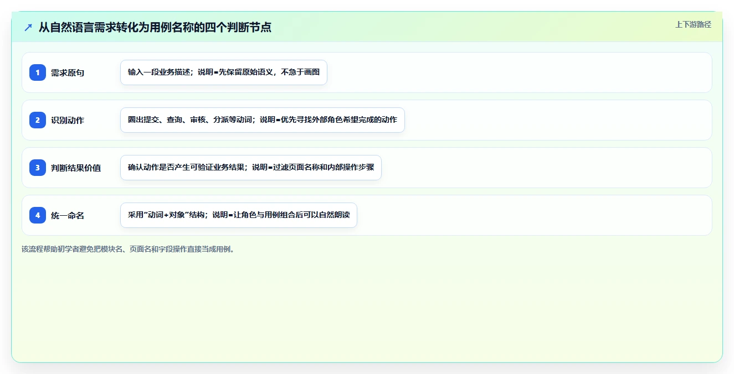Select the step number 1 badge
Screen dimensions: 734x374
(38, 72)
